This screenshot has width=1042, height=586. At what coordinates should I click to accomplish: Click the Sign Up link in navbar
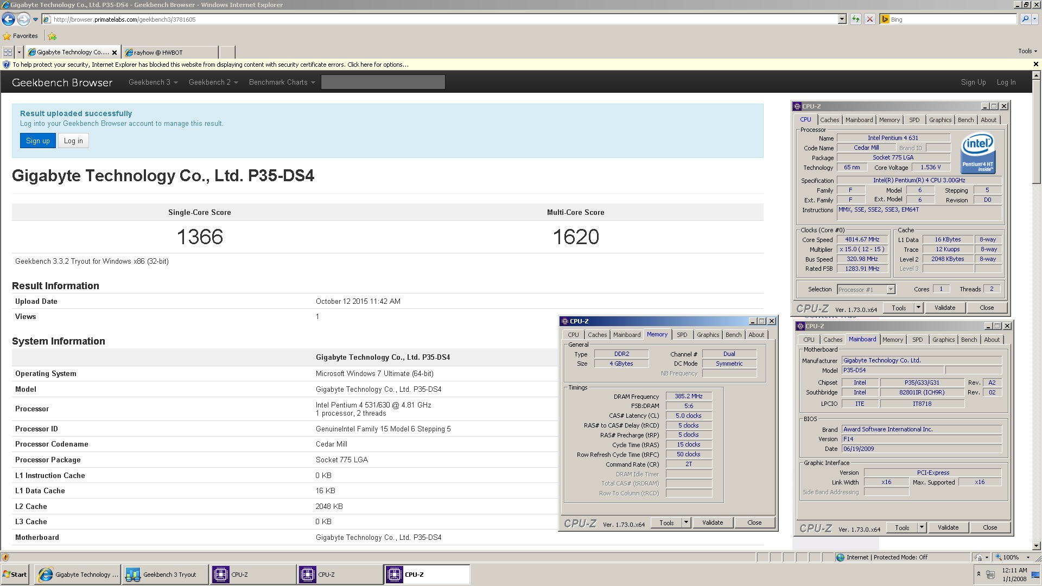(973, 82)
